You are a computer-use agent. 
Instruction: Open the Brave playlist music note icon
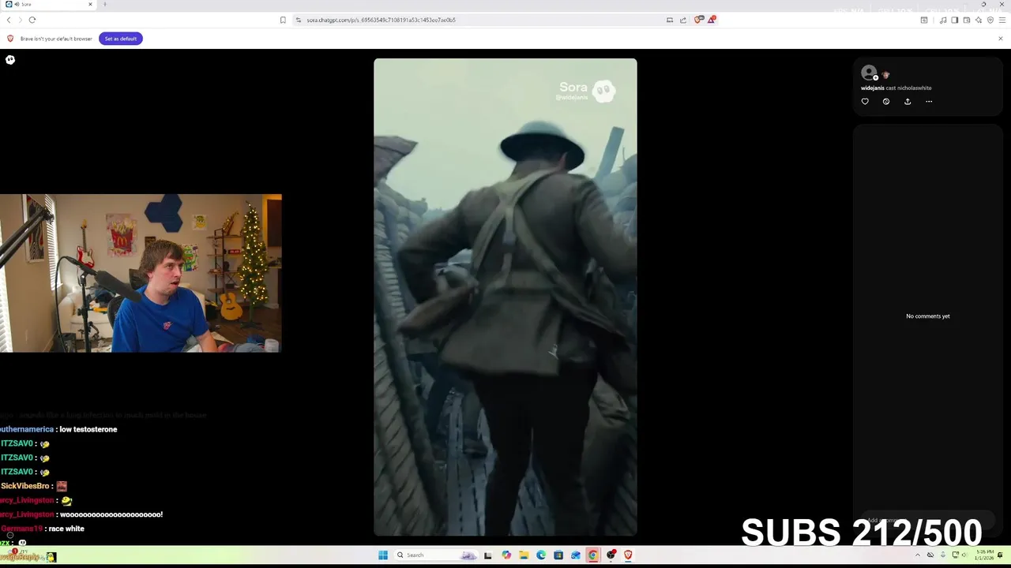pos(943,20)
